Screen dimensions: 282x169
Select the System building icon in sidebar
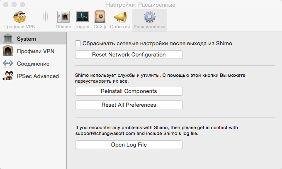coord(8,38)
